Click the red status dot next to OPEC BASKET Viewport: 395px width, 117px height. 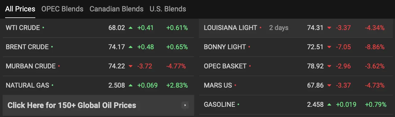coord(250,66)
